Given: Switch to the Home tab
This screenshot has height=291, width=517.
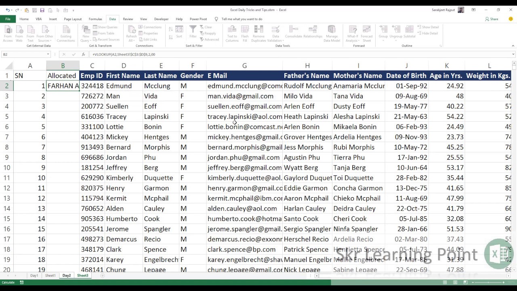Looking at the screenshot, I should tap(24, 19).
